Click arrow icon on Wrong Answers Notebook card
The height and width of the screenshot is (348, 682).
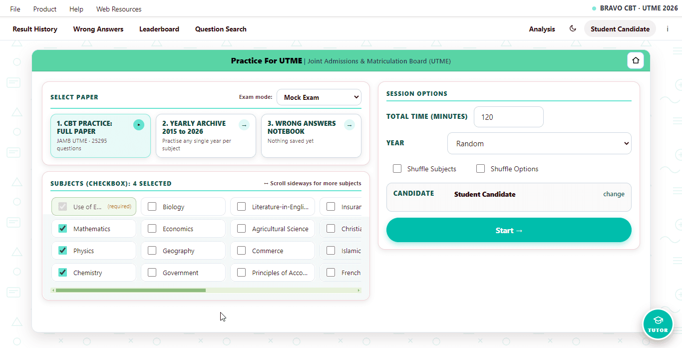point(349,125)
